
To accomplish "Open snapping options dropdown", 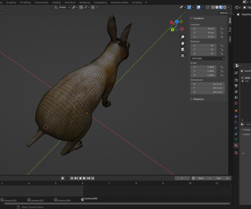I will click(x=86, y=8).
